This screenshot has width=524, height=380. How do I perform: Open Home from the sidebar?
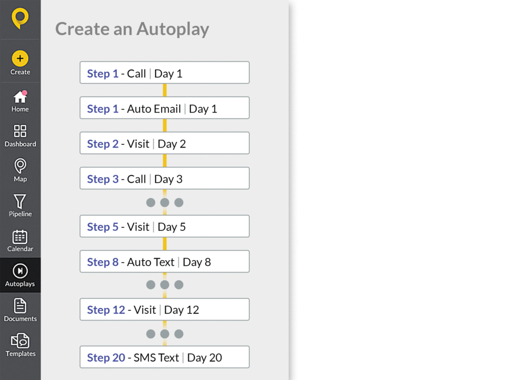click(x=20, y=97)
